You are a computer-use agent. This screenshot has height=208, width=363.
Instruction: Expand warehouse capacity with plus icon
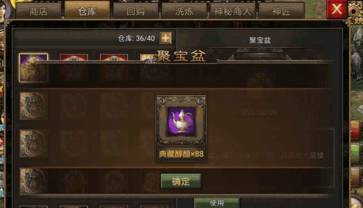166,38
